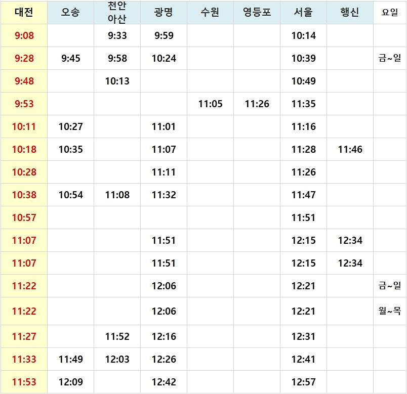Screen dimensions: 407x394
Task: Click the 10:49 서울 cell
Action: click(x=303, y=81)
